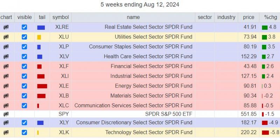Image resolution: width=280 pixels, height=140 pixels.
Task: Click the chart icon in the XLC row
Action: click(x=6, y=106)
